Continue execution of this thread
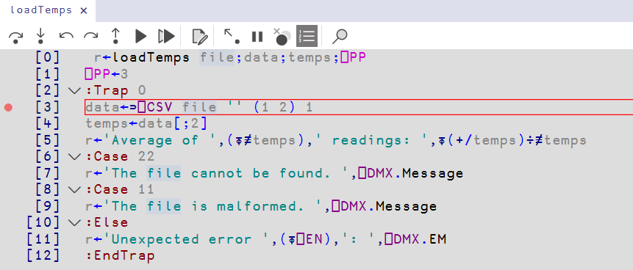This screenshot has height=270, width=633. coord(140,36)
